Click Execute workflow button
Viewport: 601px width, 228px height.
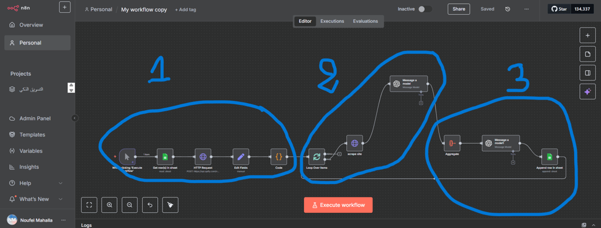tap(338, 205)
